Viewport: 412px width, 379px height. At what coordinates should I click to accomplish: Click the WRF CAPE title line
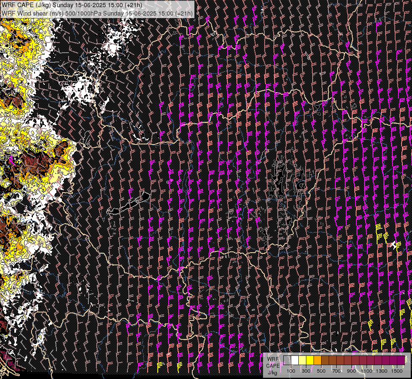point(72,5)
